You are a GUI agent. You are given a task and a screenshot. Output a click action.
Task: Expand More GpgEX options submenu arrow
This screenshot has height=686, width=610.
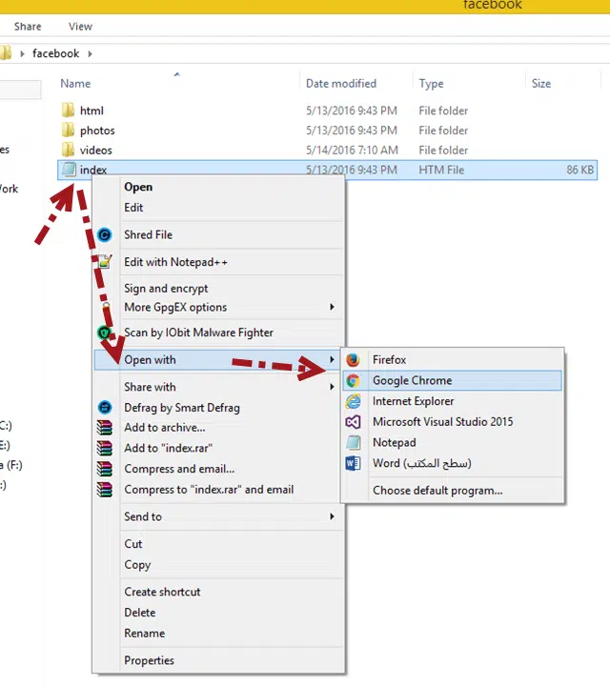click(332, 307)
